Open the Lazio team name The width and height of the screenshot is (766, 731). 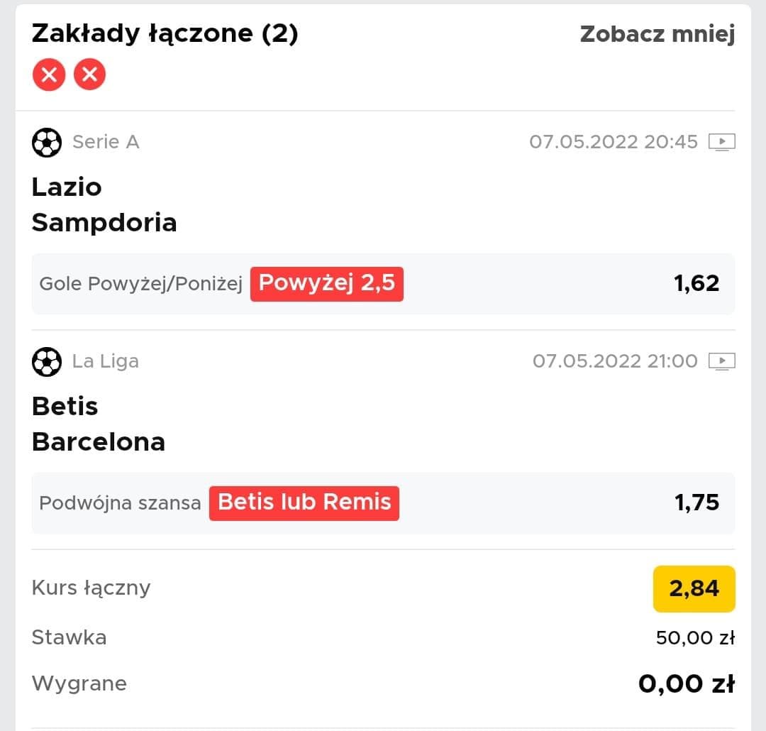[x=67, y=187]
